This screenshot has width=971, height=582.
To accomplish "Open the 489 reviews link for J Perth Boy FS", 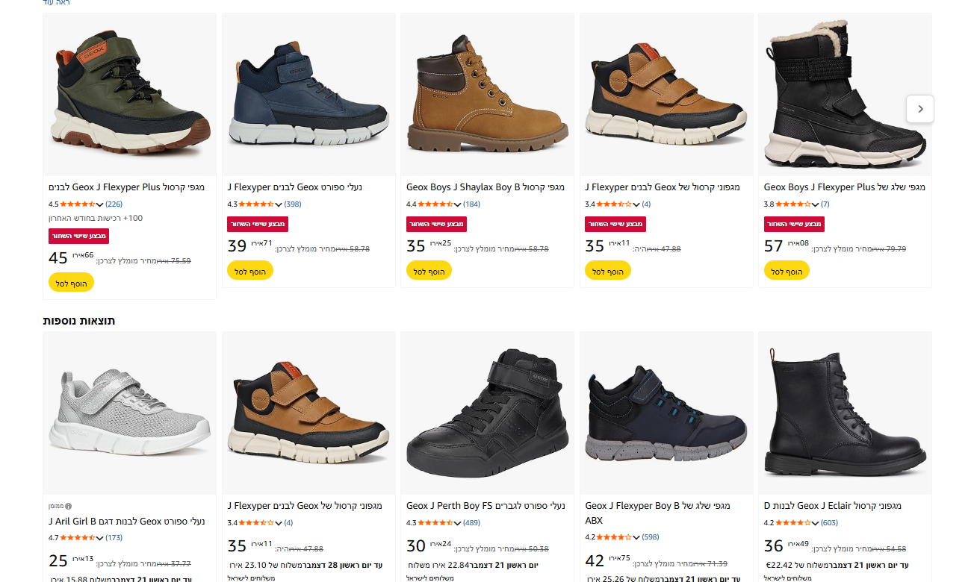I will tap(471, 523).
